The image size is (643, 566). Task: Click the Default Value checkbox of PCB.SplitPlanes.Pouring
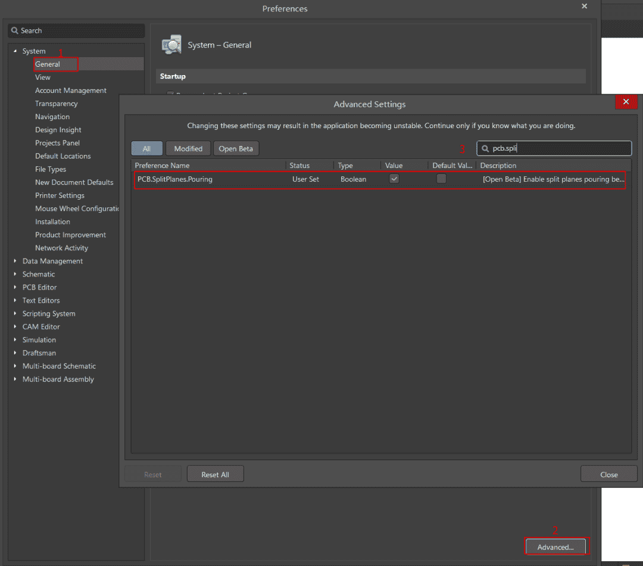click(441, 179)
